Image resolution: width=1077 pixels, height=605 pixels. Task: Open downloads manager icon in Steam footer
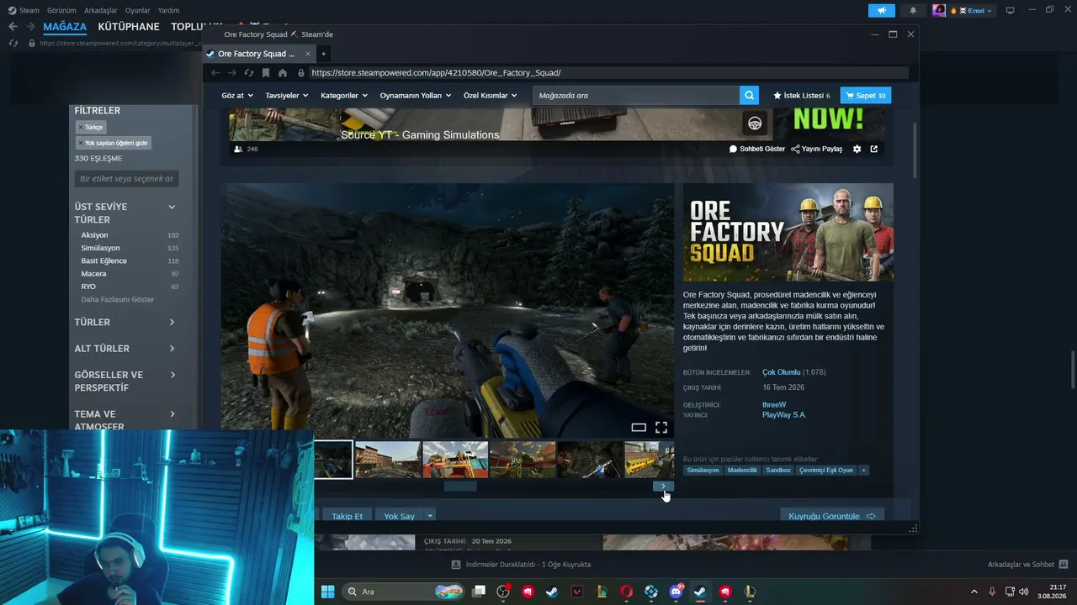click(x=456, y=565)
